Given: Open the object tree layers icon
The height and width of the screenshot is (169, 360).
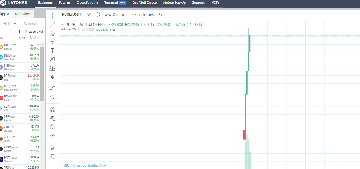Looking at the screenshot, I should click(52, 147).
